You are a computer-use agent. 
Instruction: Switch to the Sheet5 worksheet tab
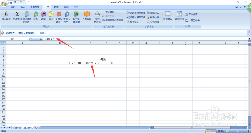(x=28, y=128)
